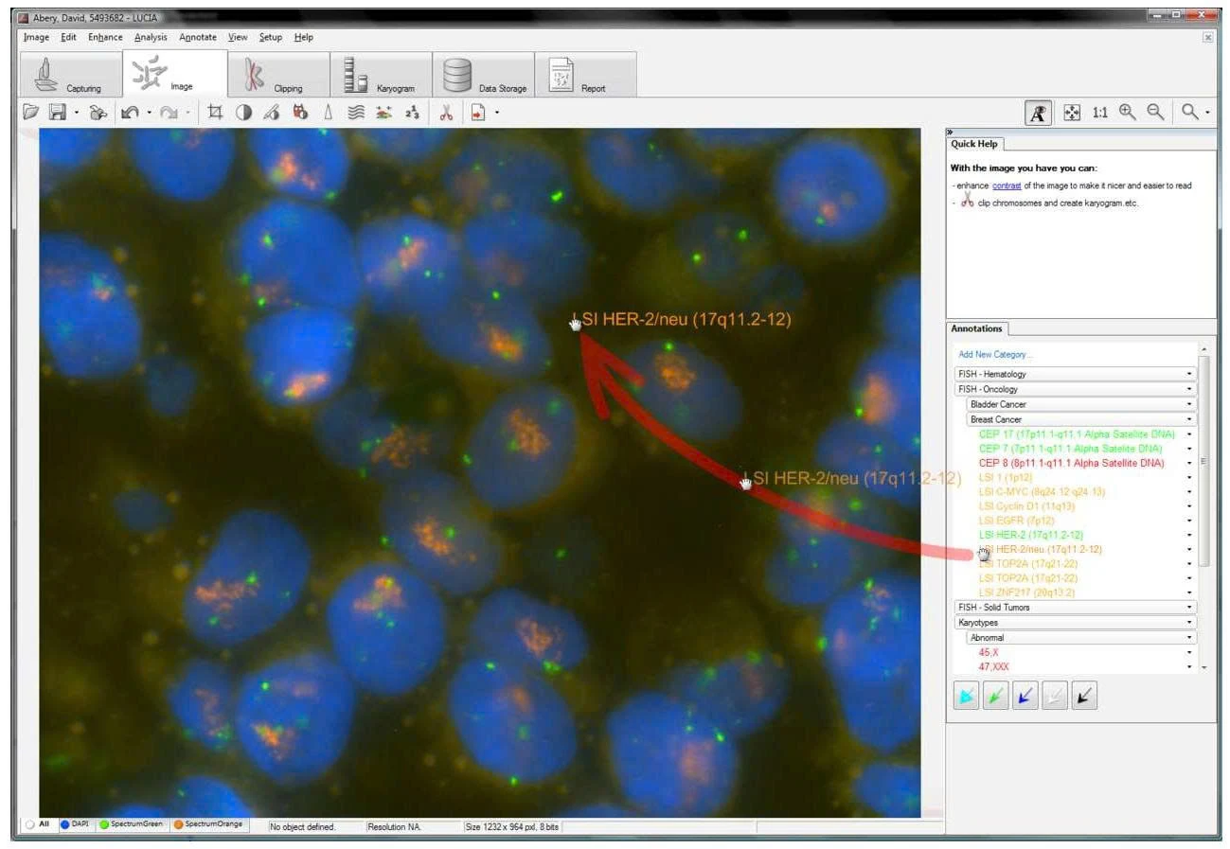Click the zoom in magnifier plus icon
The width and height of the screenshot is (1230, 849).
[1127, 112]
